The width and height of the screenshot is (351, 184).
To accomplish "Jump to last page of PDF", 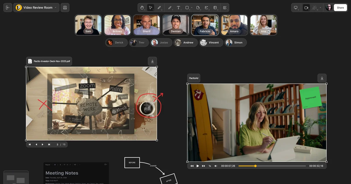I will [x=49, y=145].
